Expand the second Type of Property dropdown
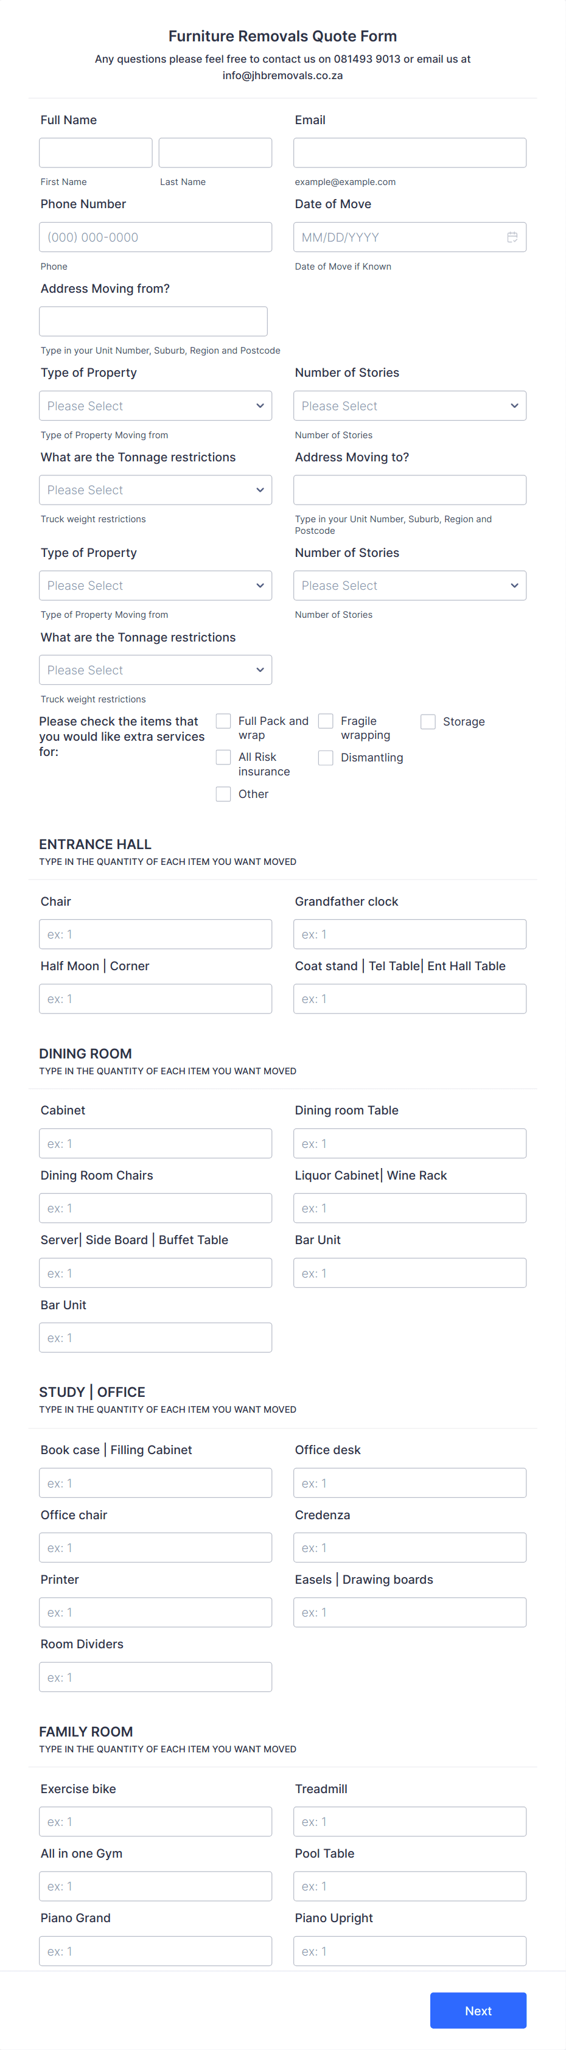566x2050 pixels. (155, 586)
